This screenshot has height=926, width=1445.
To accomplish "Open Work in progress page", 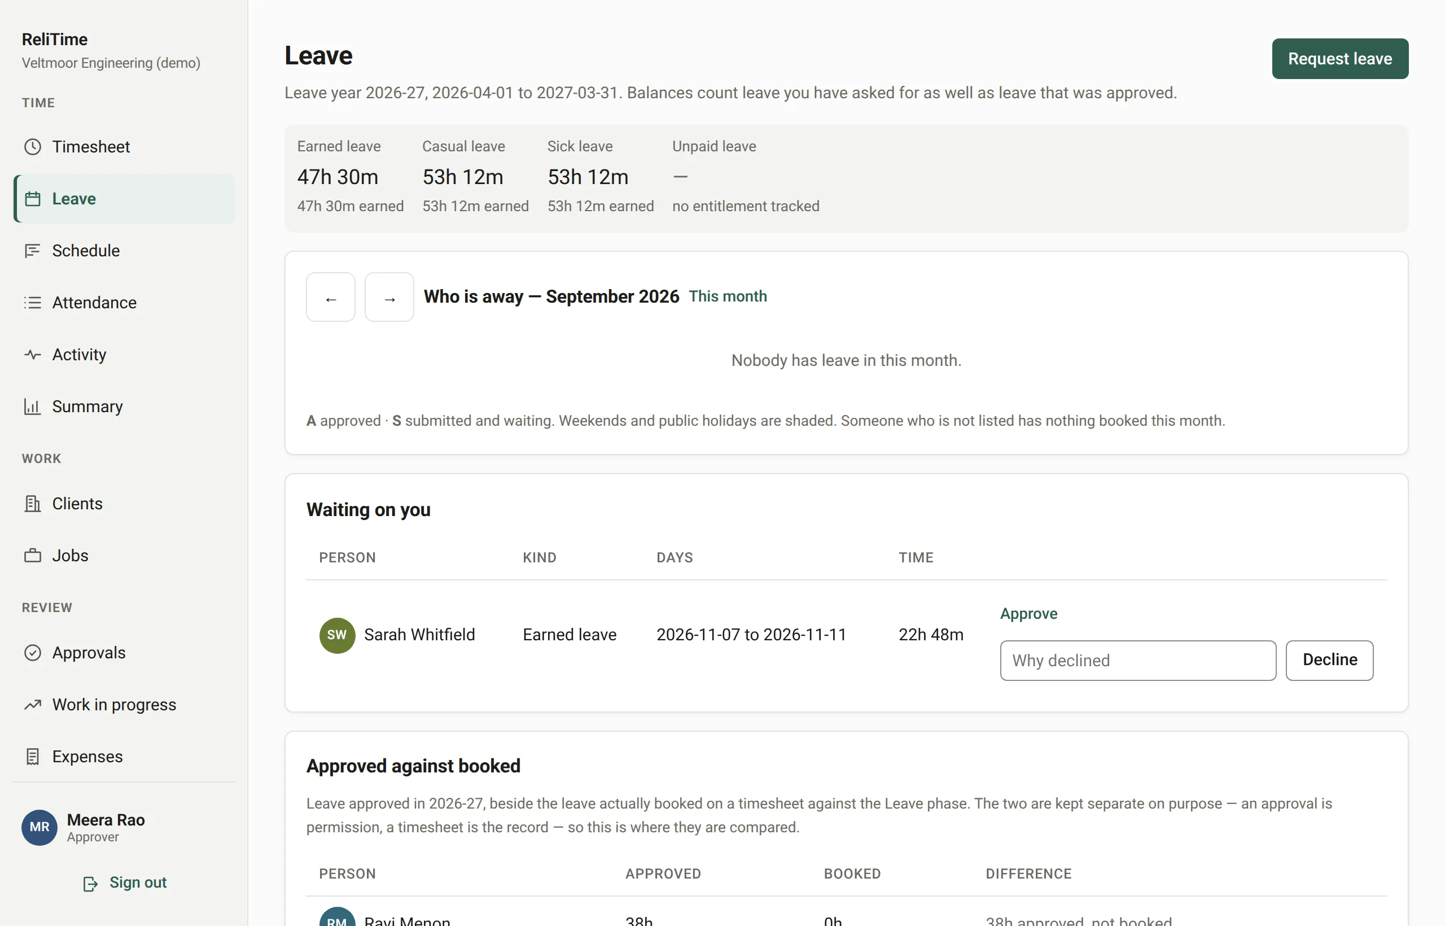I will 124,705.
